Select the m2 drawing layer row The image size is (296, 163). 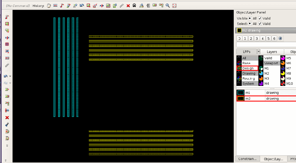(x=266, y=99)
